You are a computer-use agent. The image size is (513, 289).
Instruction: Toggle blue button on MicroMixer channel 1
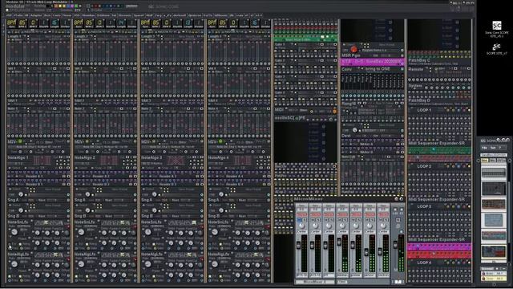coord(299,220)
